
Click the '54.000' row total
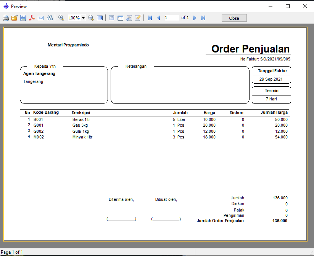click(281, 137)
